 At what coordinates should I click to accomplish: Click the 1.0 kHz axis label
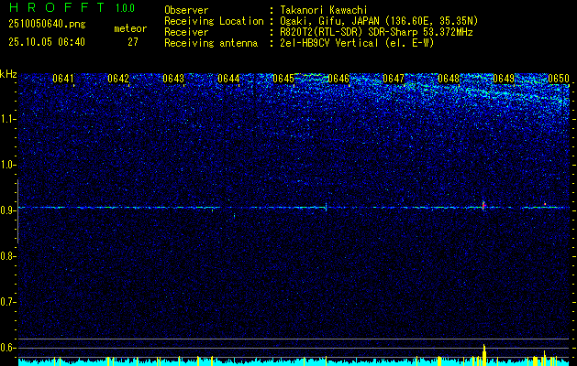[7, 166]
